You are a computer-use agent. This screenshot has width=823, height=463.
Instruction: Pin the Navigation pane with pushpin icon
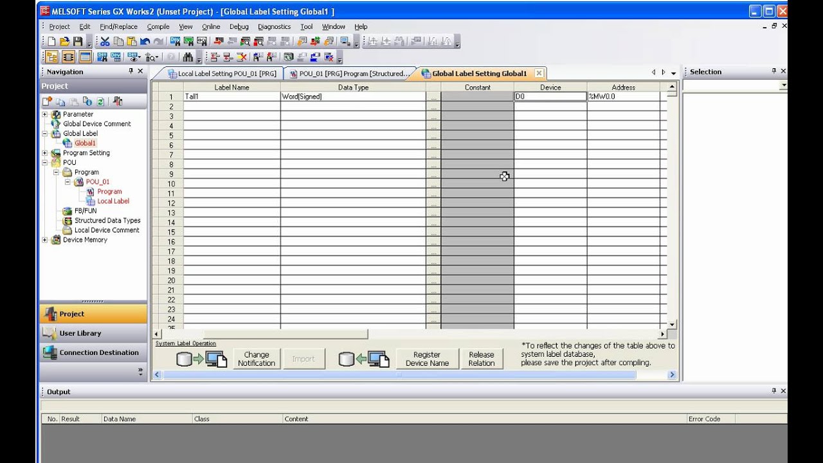pyautogui.click(x=131, y=71)
